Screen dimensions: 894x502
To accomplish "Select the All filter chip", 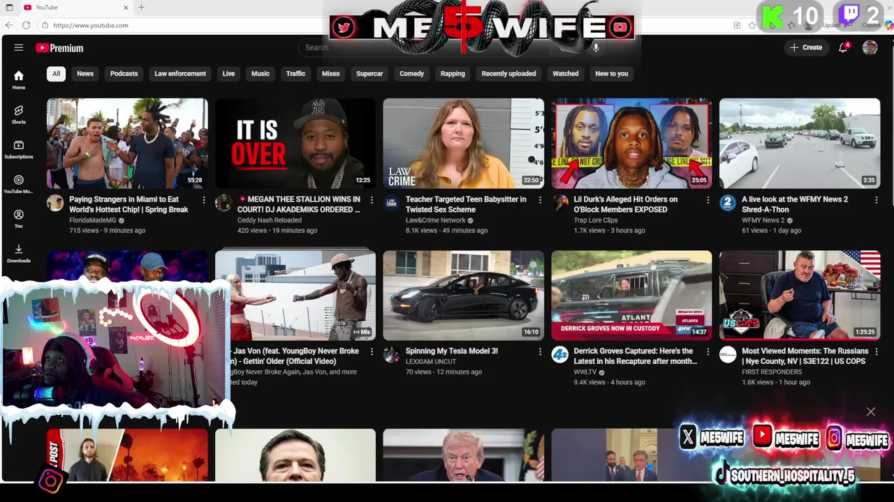I will tap(56, 73).
